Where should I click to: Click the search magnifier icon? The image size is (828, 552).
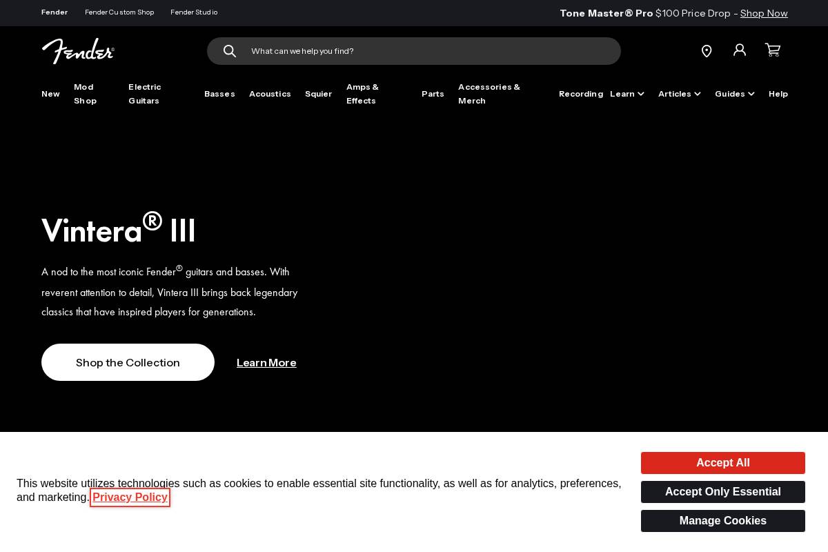(x=230, y=51)
